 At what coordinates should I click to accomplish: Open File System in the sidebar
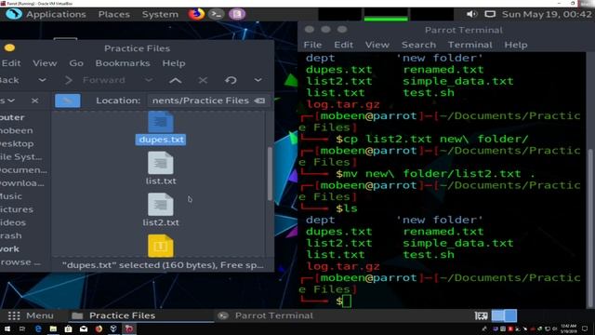(20, 157)
